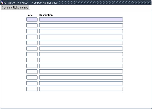Focus the second row Code field

tap(32, 25)
